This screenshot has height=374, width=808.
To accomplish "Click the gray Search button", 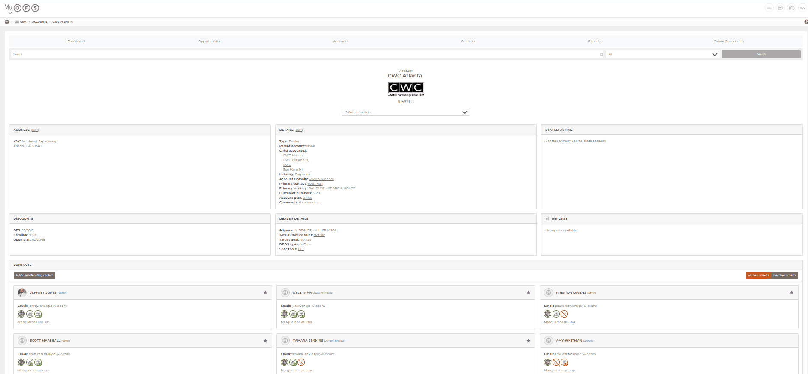I will click(x=761, y=54).
